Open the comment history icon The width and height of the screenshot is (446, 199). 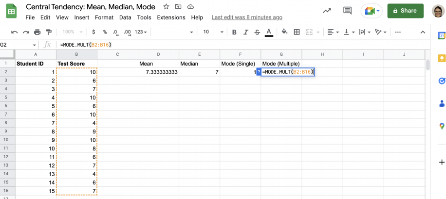[x=347, y=11]
